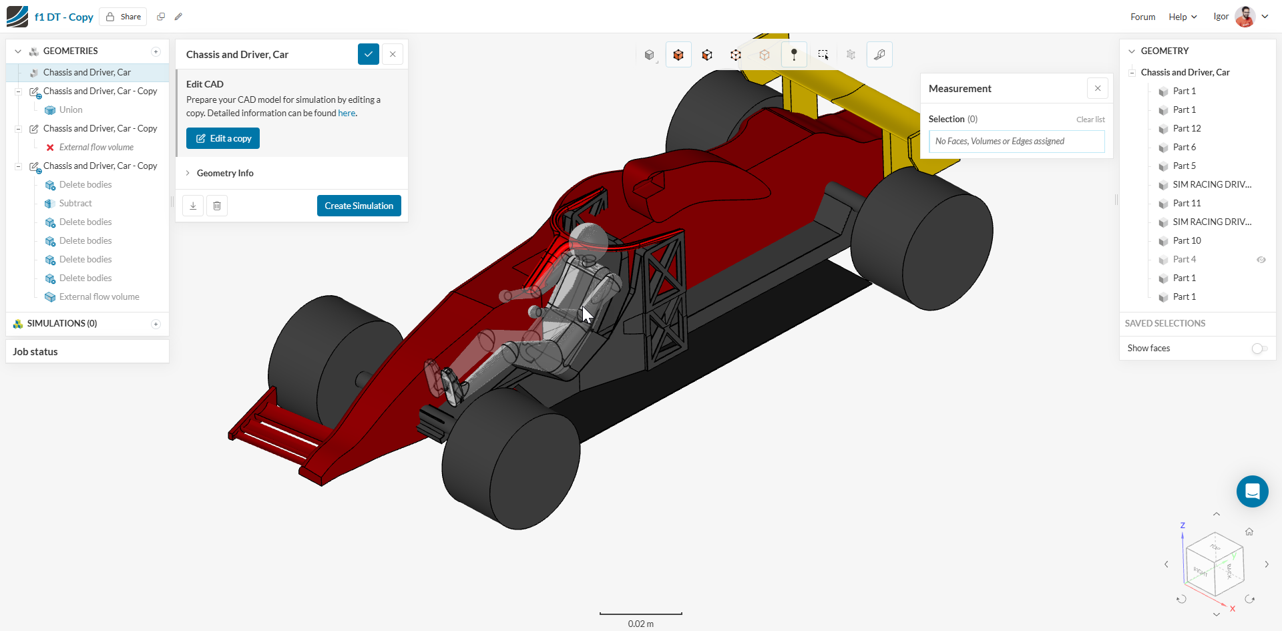
Task: Download the geometry with the download icon
Action: [x=193, y=206]
